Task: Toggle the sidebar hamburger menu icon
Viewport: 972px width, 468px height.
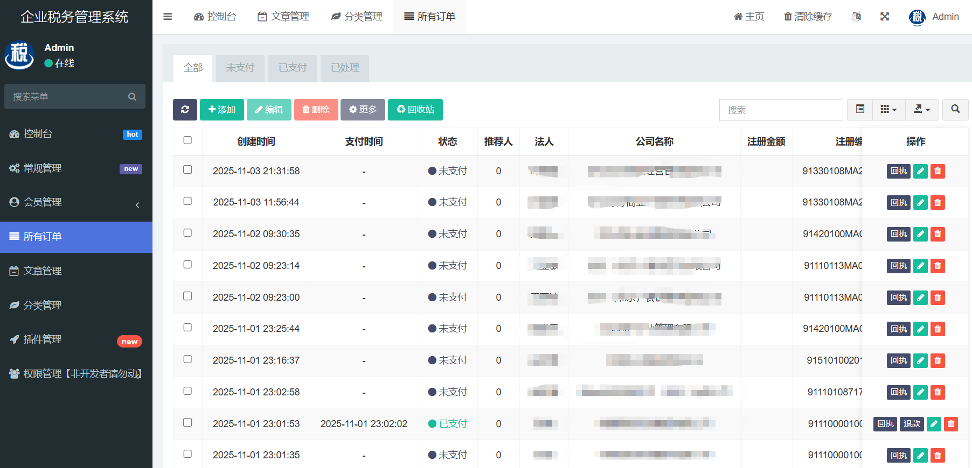Action: (x=168, y=17)
